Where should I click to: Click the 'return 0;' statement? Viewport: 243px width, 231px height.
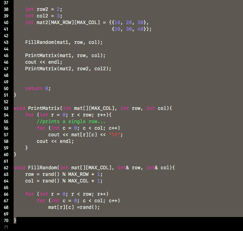38,89
